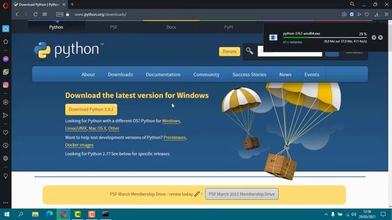Open Opera sidebar history clock icon
Viewport: 392px width, 220px height.
(6, 145)
